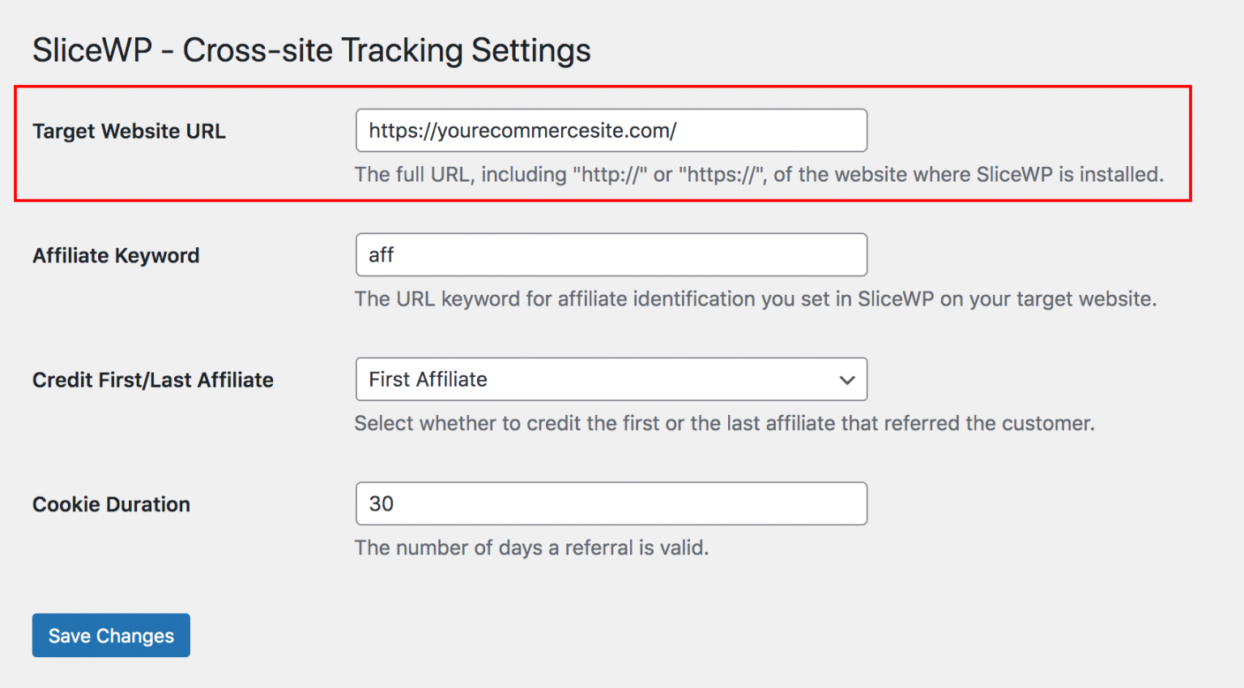Focus the Affiliate Keyword text box
Image resolution: width=1244 pixels, height=688 pixels.
coord(611,255)
